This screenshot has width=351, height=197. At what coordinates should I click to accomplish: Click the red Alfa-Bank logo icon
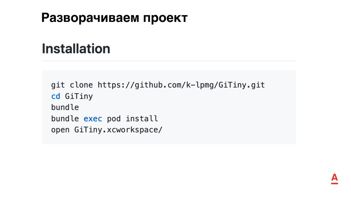(x=335, y=179)
